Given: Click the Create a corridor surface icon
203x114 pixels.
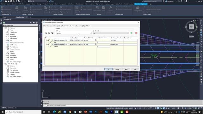Looking at the screenshot, I should click(46, 33).
